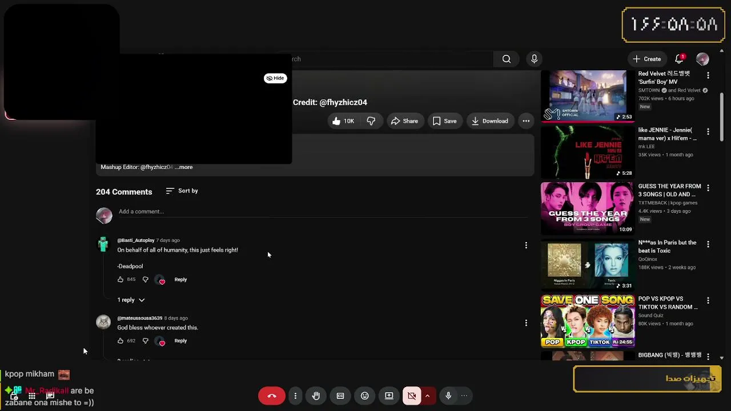Click the Sound Quiz channel name

(x=650, y=316)
